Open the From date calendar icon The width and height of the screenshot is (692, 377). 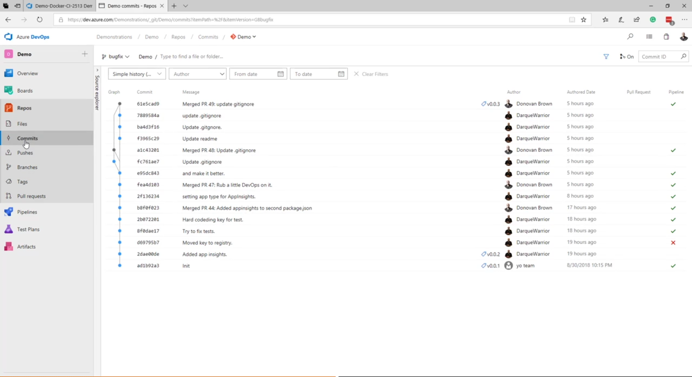(280, 74)
